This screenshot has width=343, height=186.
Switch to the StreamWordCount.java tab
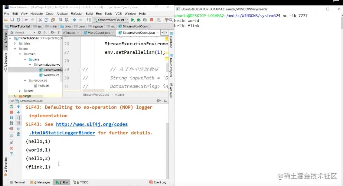pos(138,33)
